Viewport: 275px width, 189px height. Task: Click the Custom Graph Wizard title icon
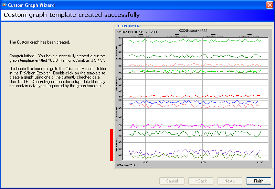pyautogui.click(x=4, y=5)
